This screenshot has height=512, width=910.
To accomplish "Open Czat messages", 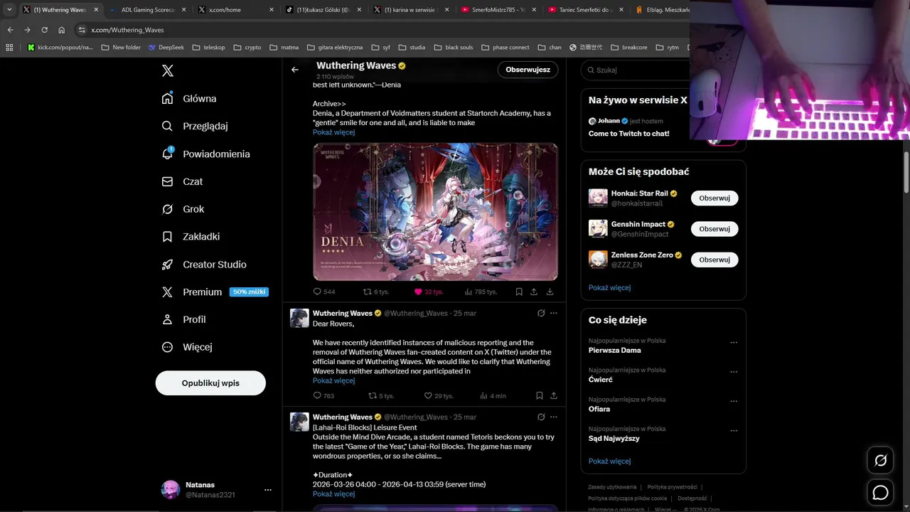I will (x=182, y=181).
